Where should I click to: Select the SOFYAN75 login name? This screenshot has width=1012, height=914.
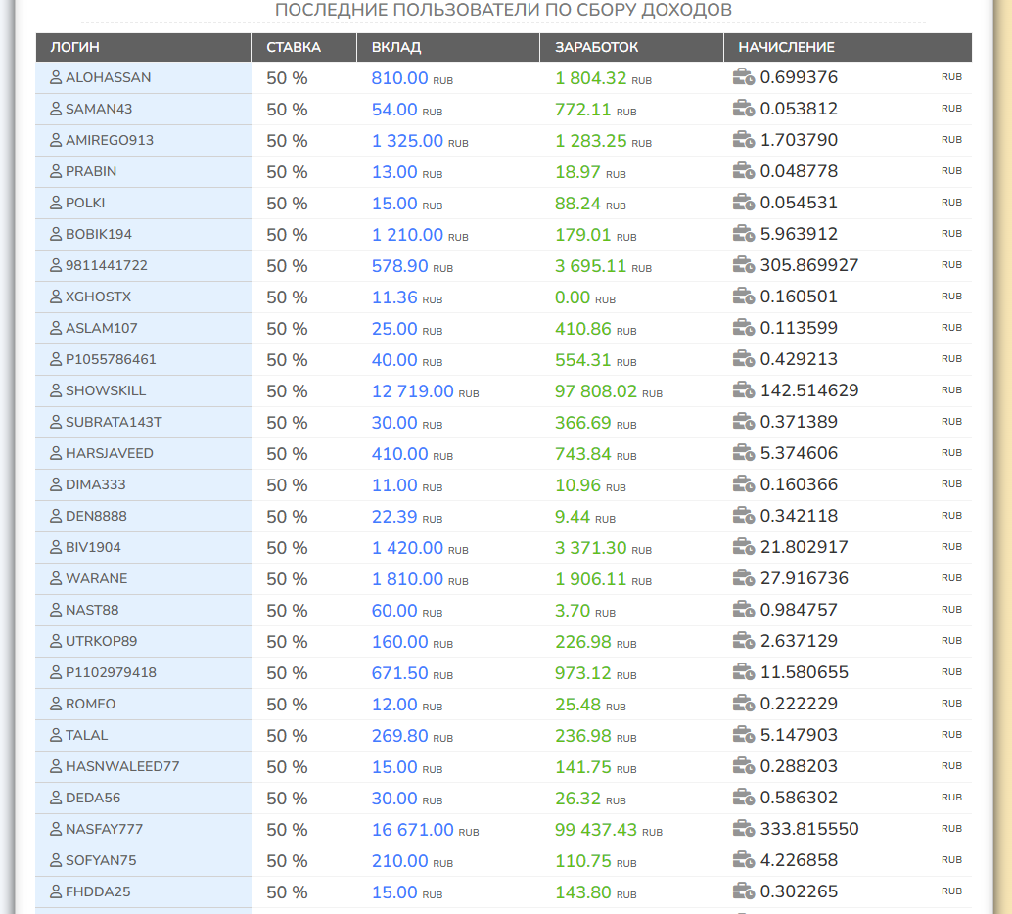101,860
